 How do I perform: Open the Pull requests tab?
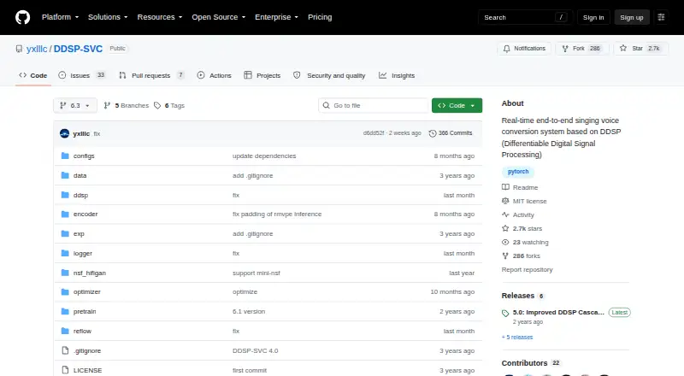(x=151, y=75)
